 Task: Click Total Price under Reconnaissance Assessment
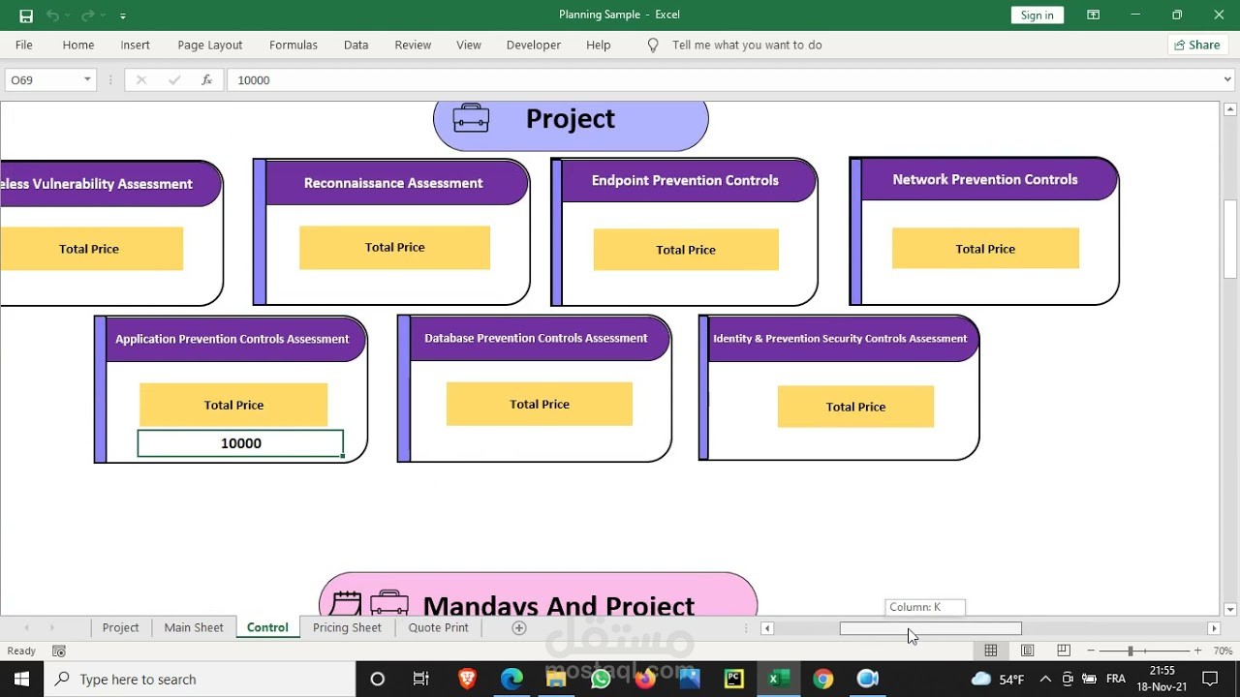pos(394,248)
